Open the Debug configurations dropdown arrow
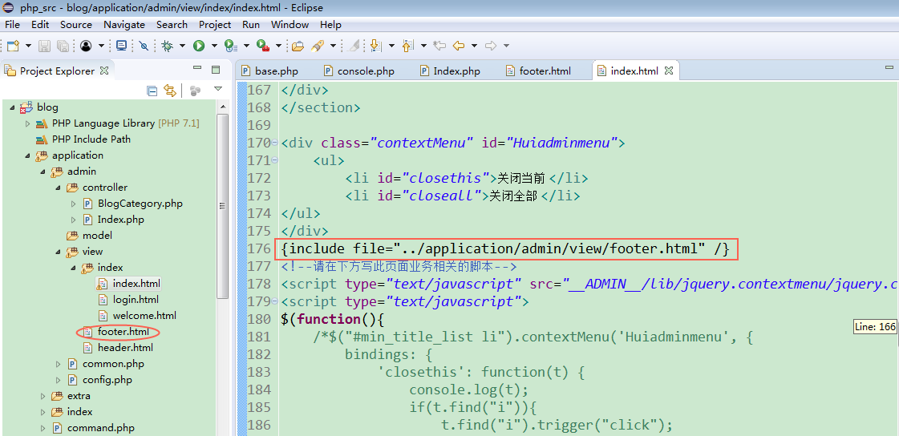 pos(182,46)
